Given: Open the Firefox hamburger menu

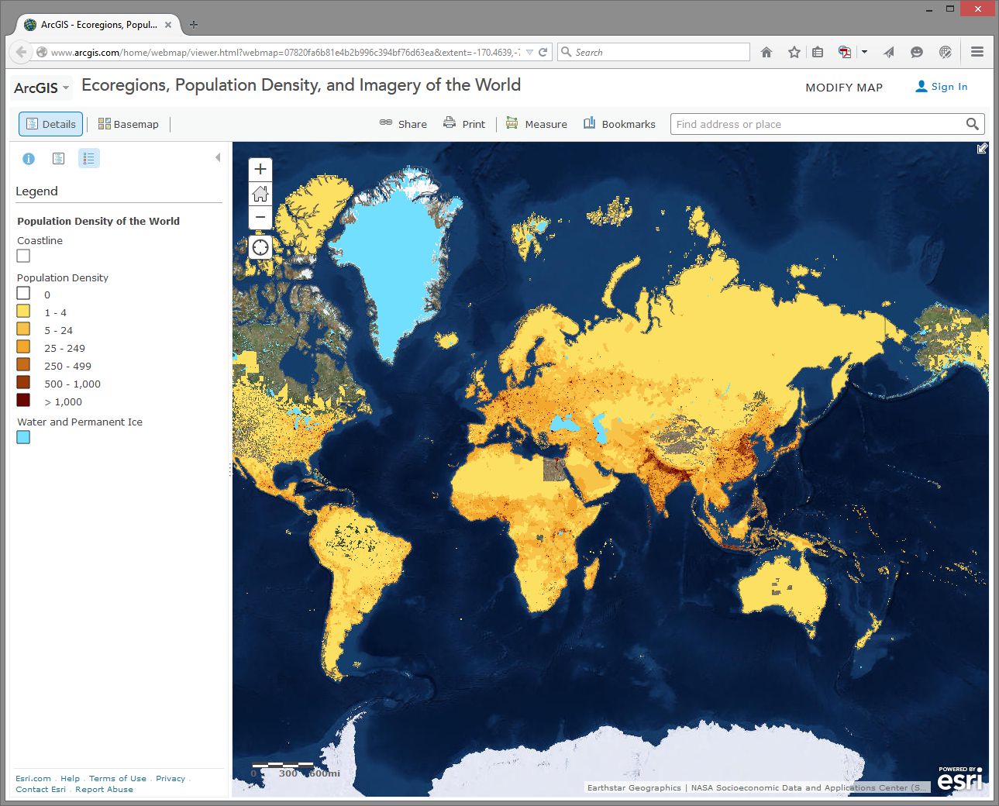Looking at the screenshot, I should click(x=977, y=52).
